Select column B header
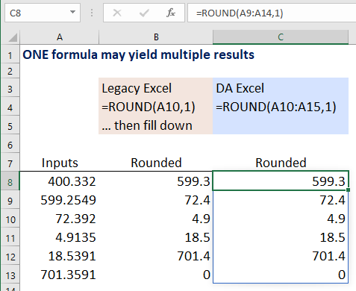 156,37
